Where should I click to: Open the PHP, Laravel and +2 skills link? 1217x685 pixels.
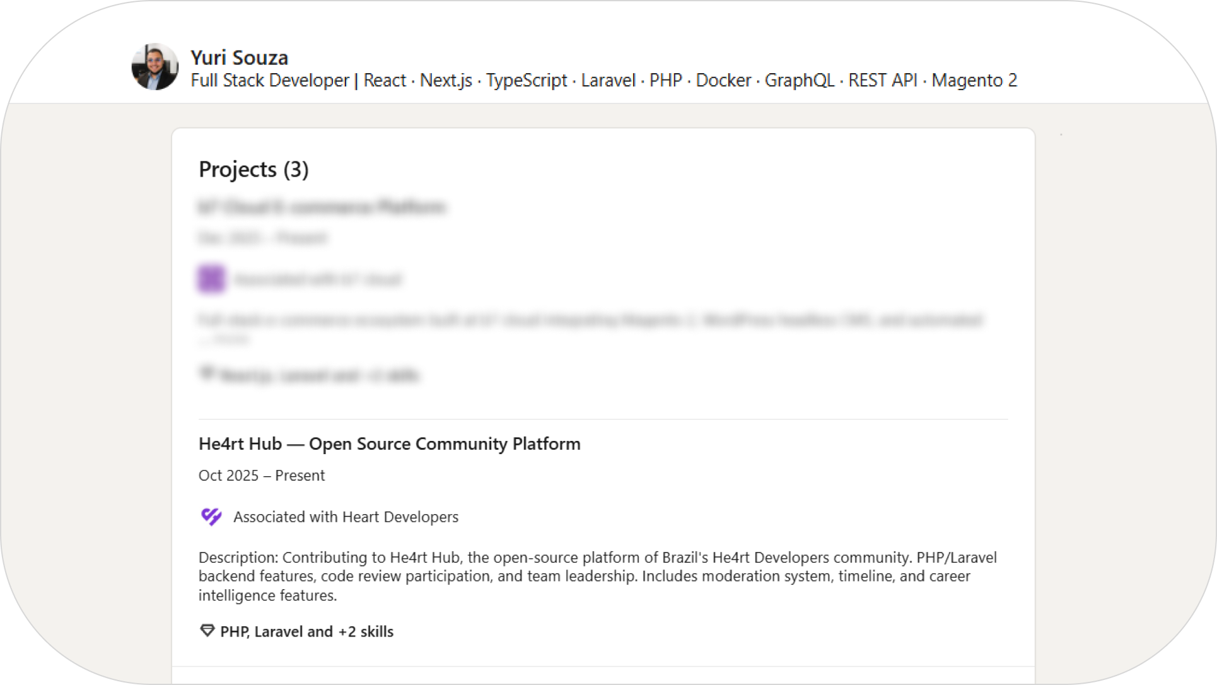[x=306, y=631]
